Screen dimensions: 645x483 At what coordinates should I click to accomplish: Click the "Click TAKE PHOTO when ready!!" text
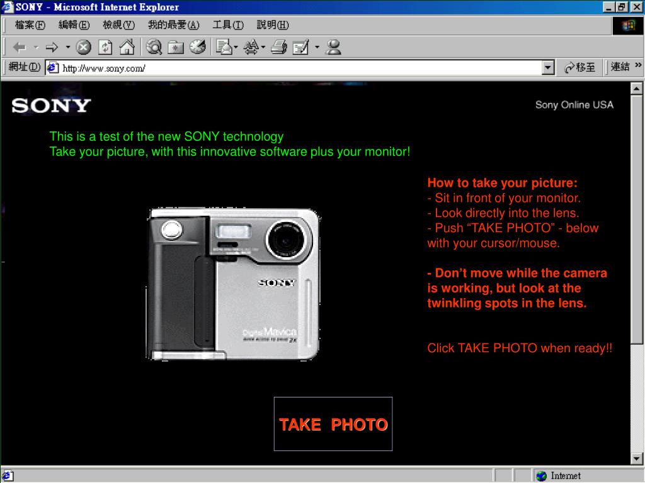tap(520, 348)
